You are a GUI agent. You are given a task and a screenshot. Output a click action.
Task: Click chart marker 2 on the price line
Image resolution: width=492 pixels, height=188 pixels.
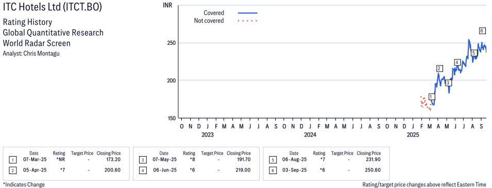click(439, 69)
